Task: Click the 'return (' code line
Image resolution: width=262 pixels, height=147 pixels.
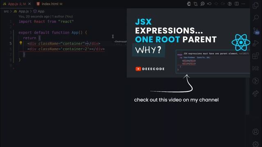Action: pos(32,38)
